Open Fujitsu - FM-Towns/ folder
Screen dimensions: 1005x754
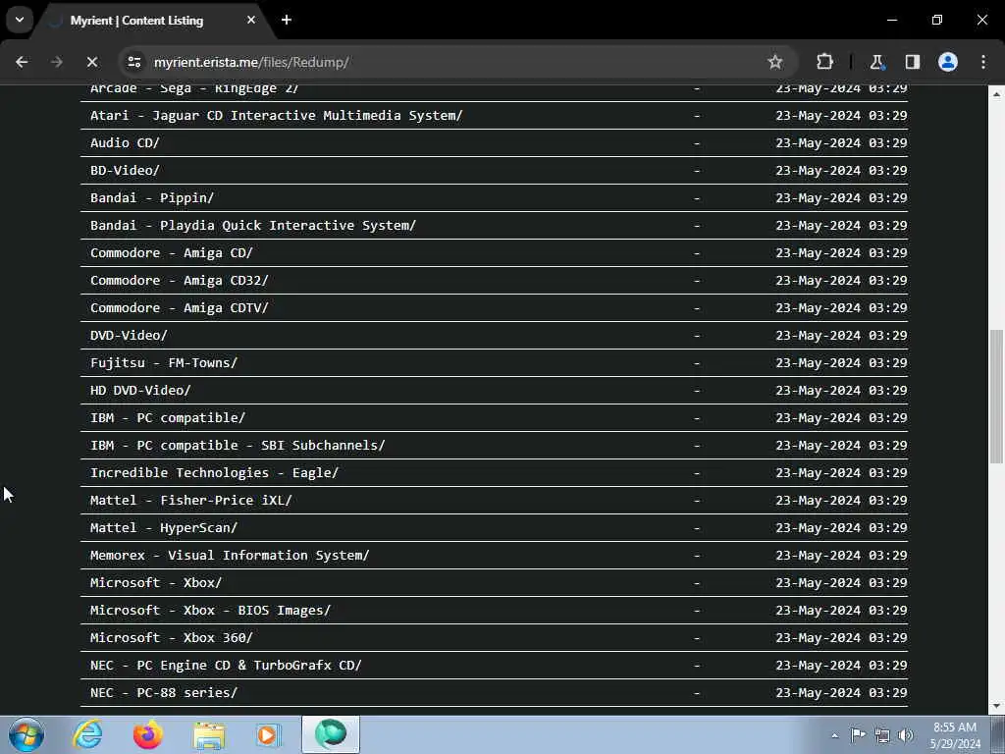point(164,363)
